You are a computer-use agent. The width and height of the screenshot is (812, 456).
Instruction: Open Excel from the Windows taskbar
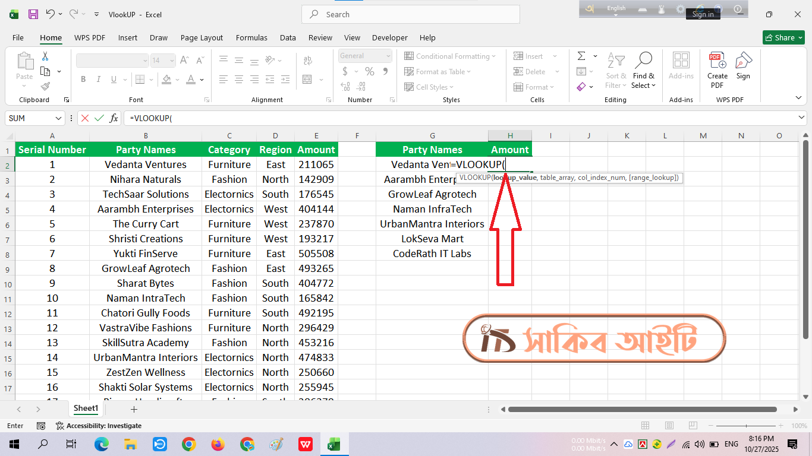(x=334, y=444)
